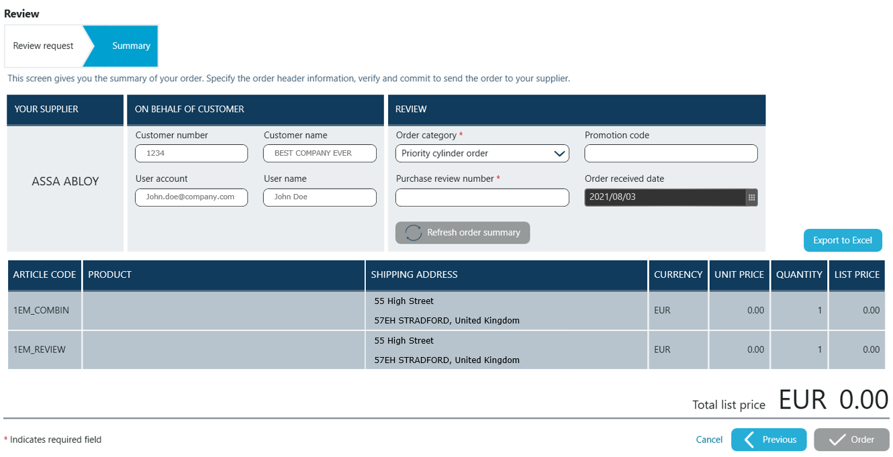Click shipping address of 1EM_REVIEW row
893x457 pixels.
(x=506, y=350)
